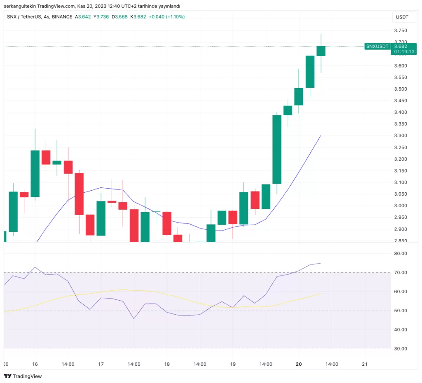
Task: Click the large red candle below 3.150
Action: [x=79, y=194]
